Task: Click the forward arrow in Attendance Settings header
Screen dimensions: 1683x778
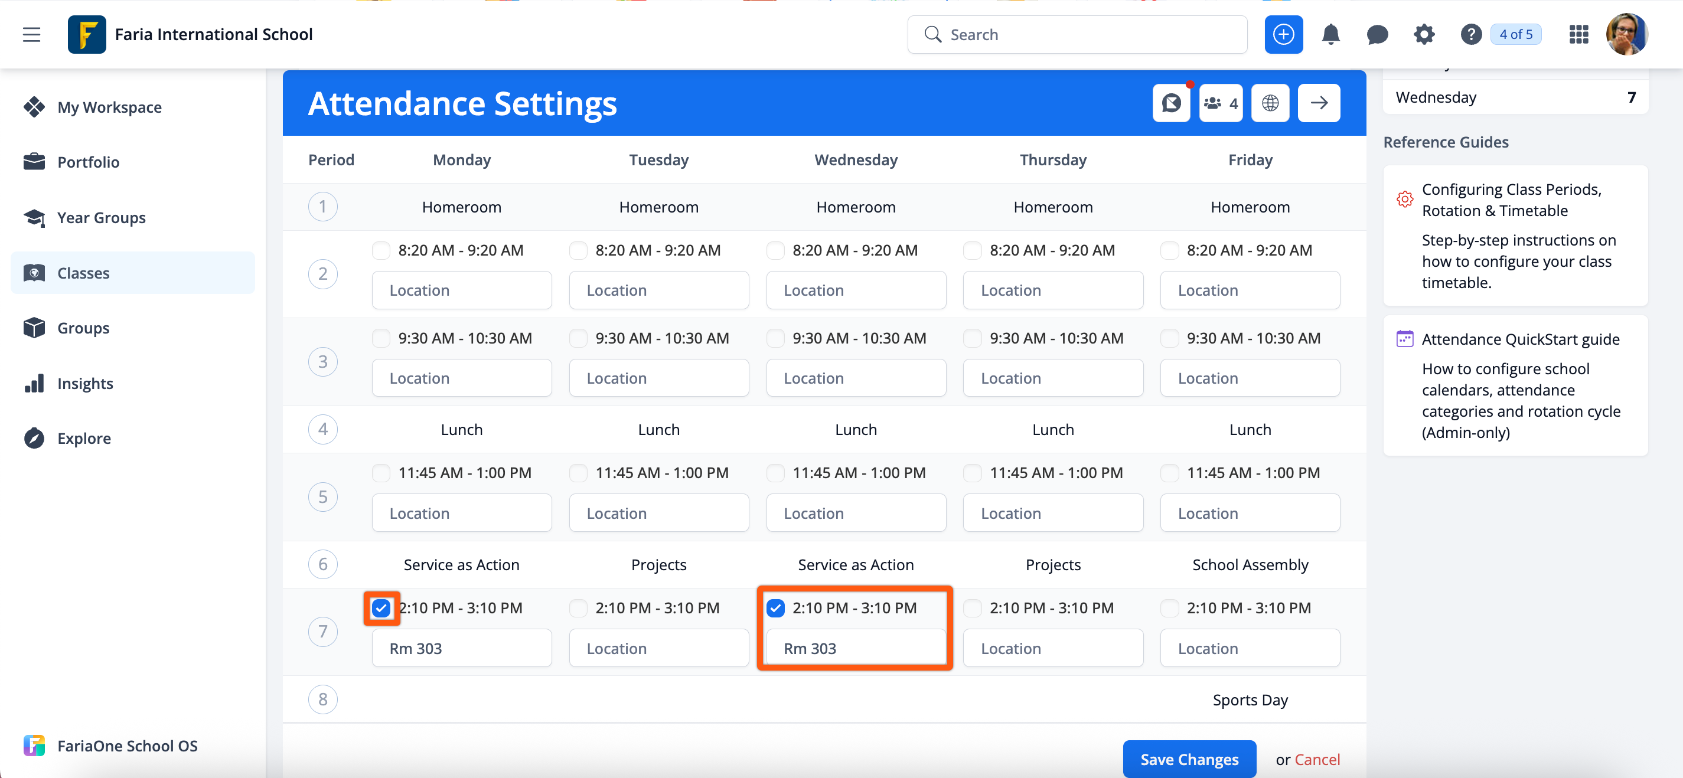Action: pos(1319,103)
